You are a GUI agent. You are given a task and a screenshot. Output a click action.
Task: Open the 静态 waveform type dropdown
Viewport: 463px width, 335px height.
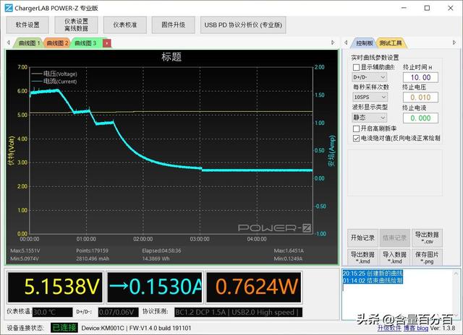click(370, 118)
